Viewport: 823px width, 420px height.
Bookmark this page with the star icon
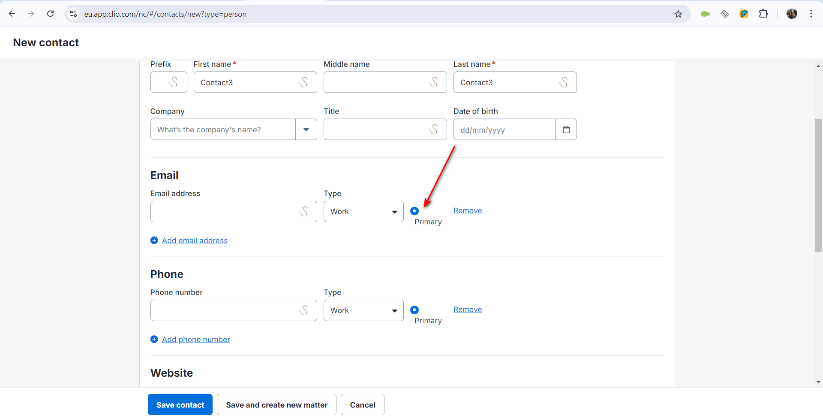point(678,14)
